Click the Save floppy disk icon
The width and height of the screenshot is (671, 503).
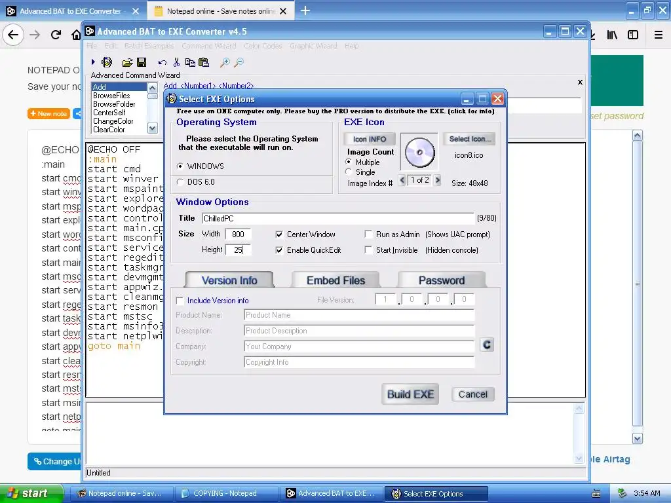(142, 62)
